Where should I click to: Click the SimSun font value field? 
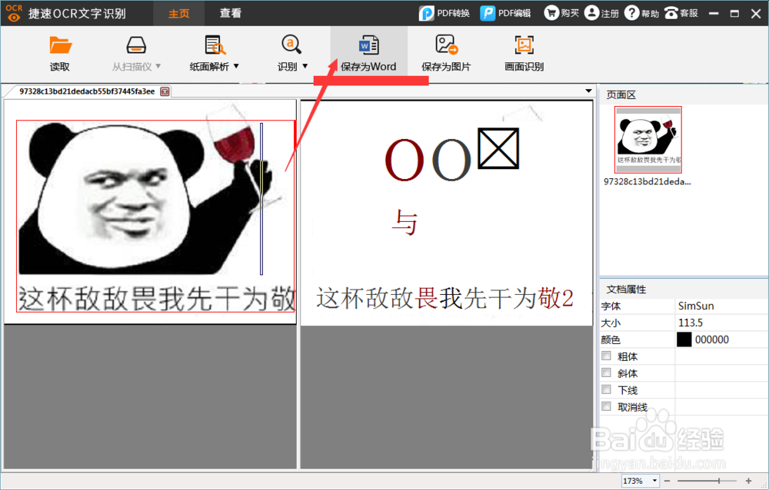pyautogui.click(x=721, y=306)
